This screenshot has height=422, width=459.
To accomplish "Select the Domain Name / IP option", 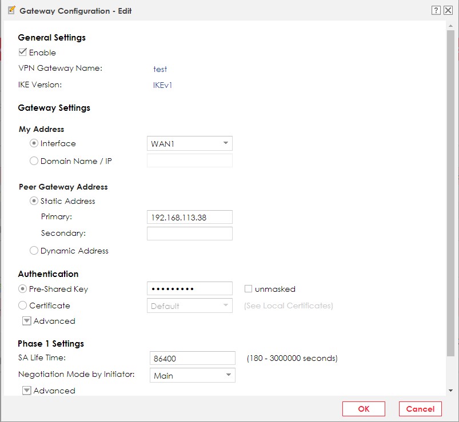I will tap(34, 161).
